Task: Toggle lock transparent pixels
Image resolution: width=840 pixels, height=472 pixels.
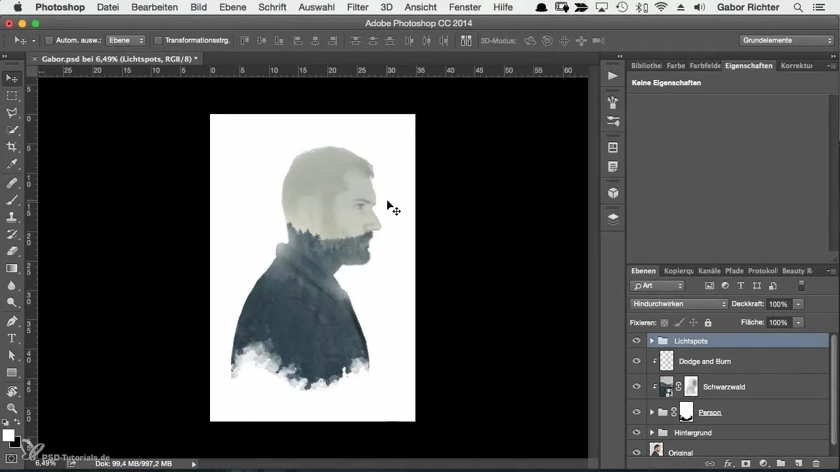Action: (665, 323)
